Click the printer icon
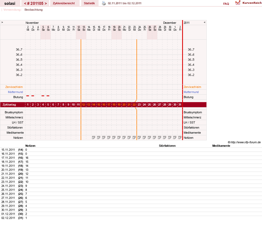This screenshot has width=262, height=247. click(x=104, y=3)
